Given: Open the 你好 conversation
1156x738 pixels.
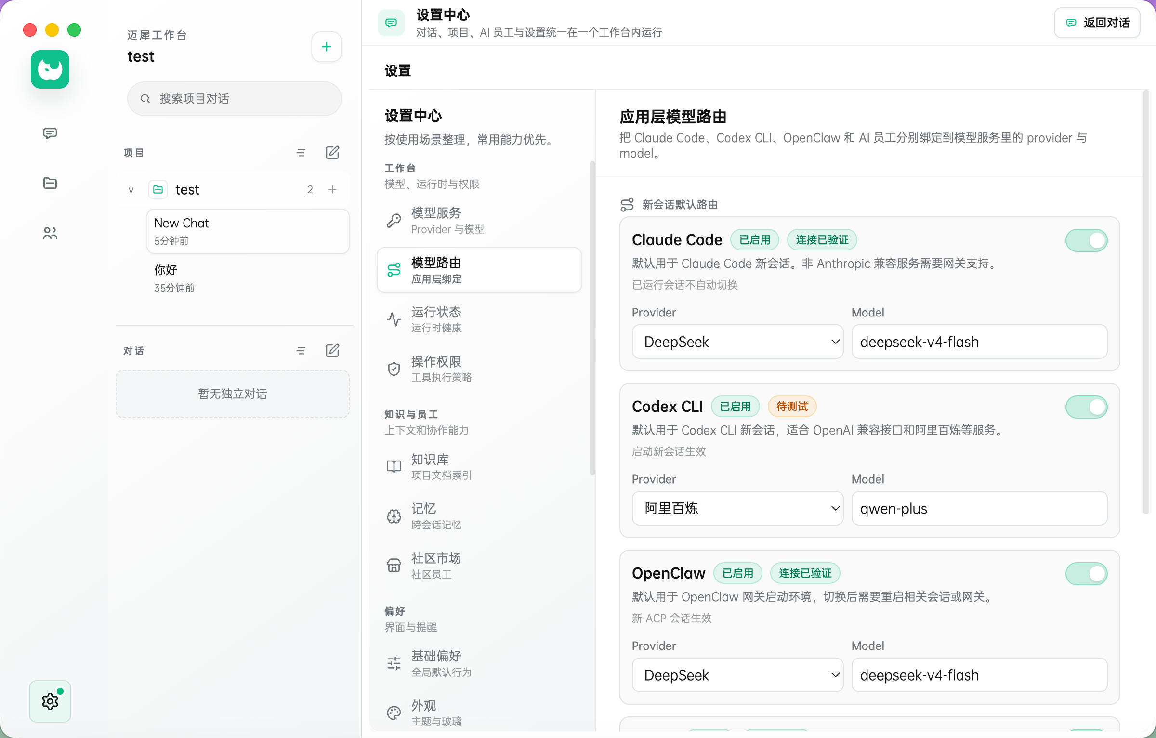Looking at the screenshot, I should 248,278.
